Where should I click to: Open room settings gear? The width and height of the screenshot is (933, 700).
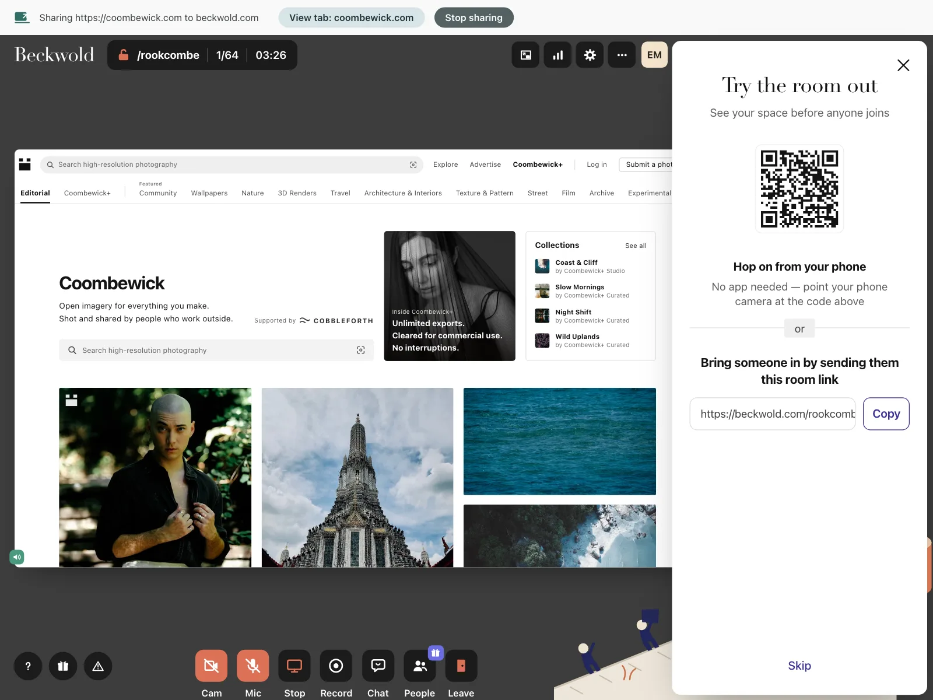coord(590,55)
